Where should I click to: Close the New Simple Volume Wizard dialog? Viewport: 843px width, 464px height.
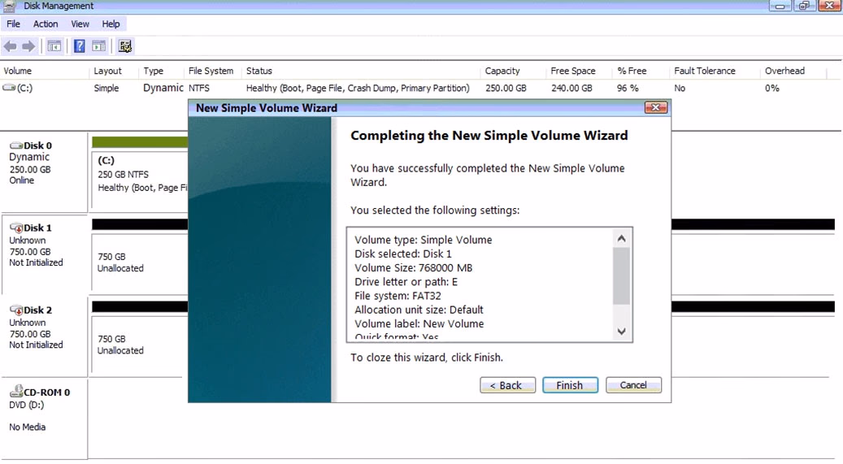click(656, 107)
